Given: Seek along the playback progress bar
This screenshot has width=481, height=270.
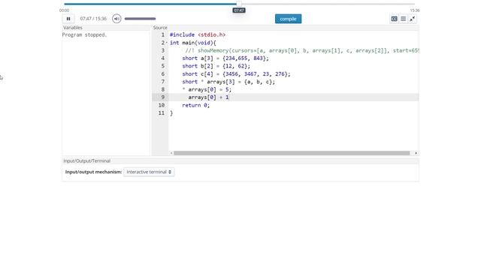Looking at the screenshot, I should [239, 4].
